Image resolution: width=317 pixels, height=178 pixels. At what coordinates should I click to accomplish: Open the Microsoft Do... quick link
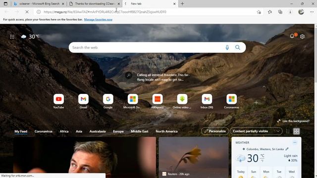click(x=133, y=101)
